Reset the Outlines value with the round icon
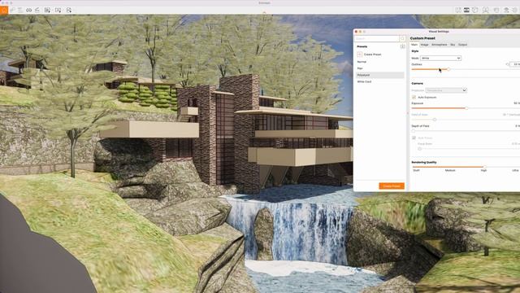Viewport: 520px width, 293px height. pyautogui.click(x=507, y=64)
